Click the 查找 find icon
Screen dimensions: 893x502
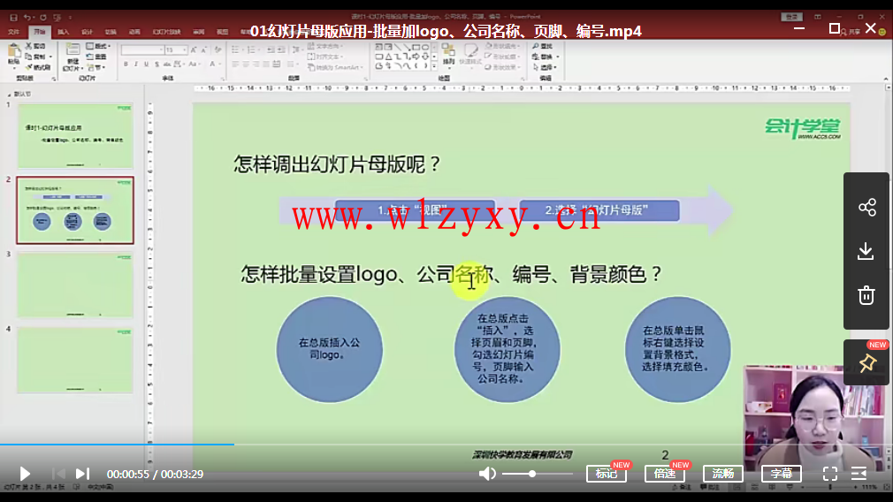pyautogui.click(x=535, y=46)
